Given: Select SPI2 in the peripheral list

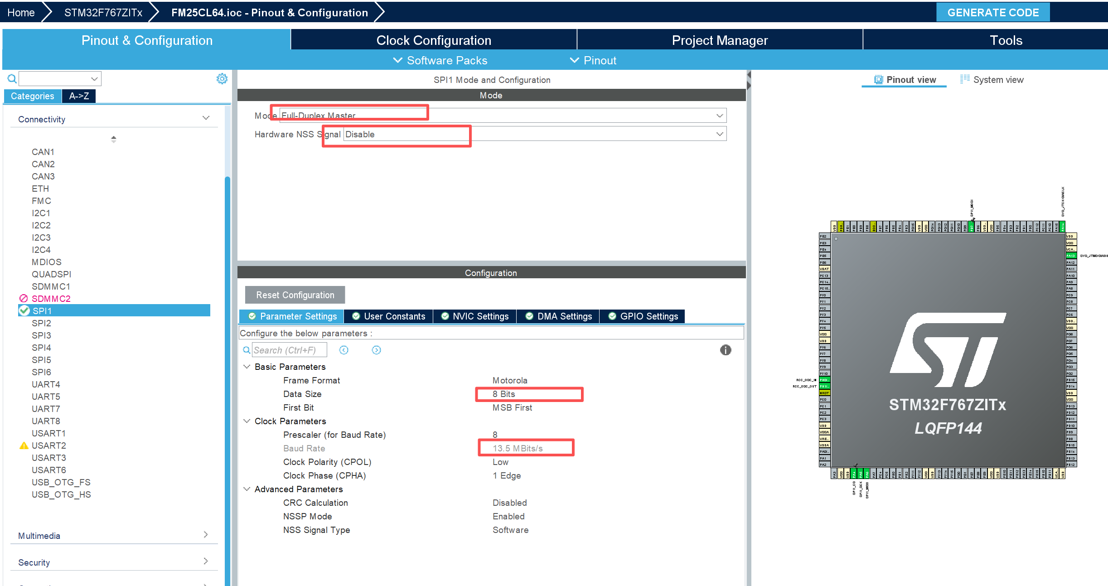Looking at the screenshot, I should 41,323.
